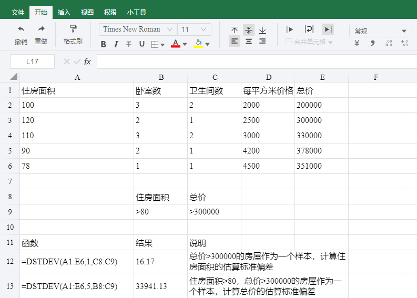Toggle bold formatting
The height and width of the screenshot is (298, 417).
(x=104, y=44)
